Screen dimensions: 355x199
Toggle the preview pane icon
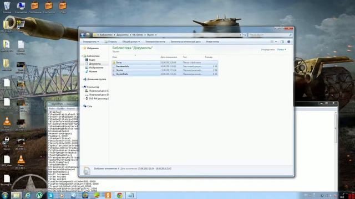click(x=282, y=42)
